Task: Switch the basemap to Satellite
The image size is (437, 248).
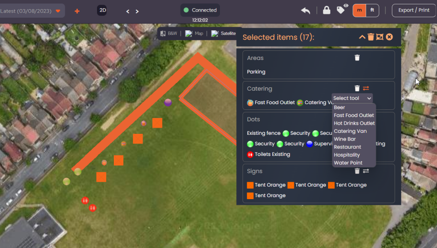Action: 224,34
